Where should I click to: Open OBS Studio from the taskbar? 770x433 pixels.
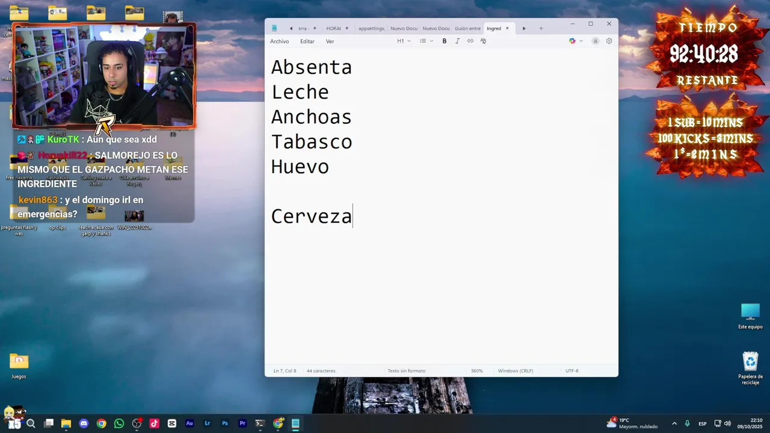tap(137, 423)
